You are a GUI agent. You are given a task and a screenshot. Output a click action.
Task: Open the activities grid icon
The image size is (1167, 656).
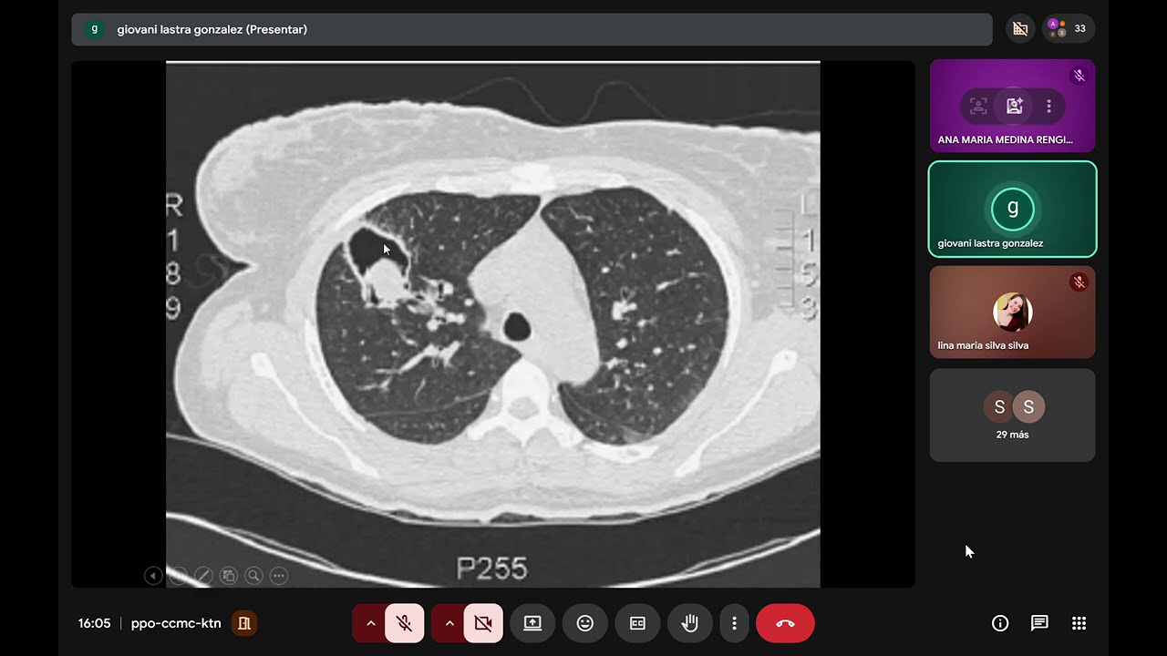(x=1079, y=623)
